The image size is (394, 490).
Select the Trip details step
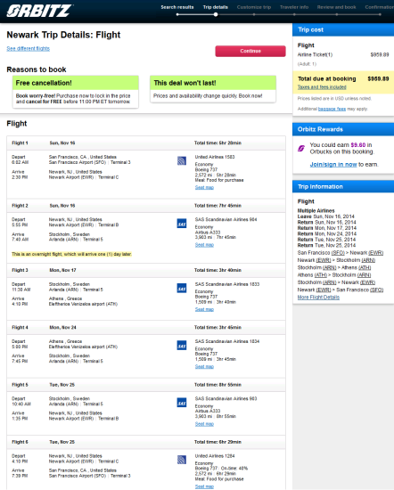pyautogui.click(x=216, y=7)
